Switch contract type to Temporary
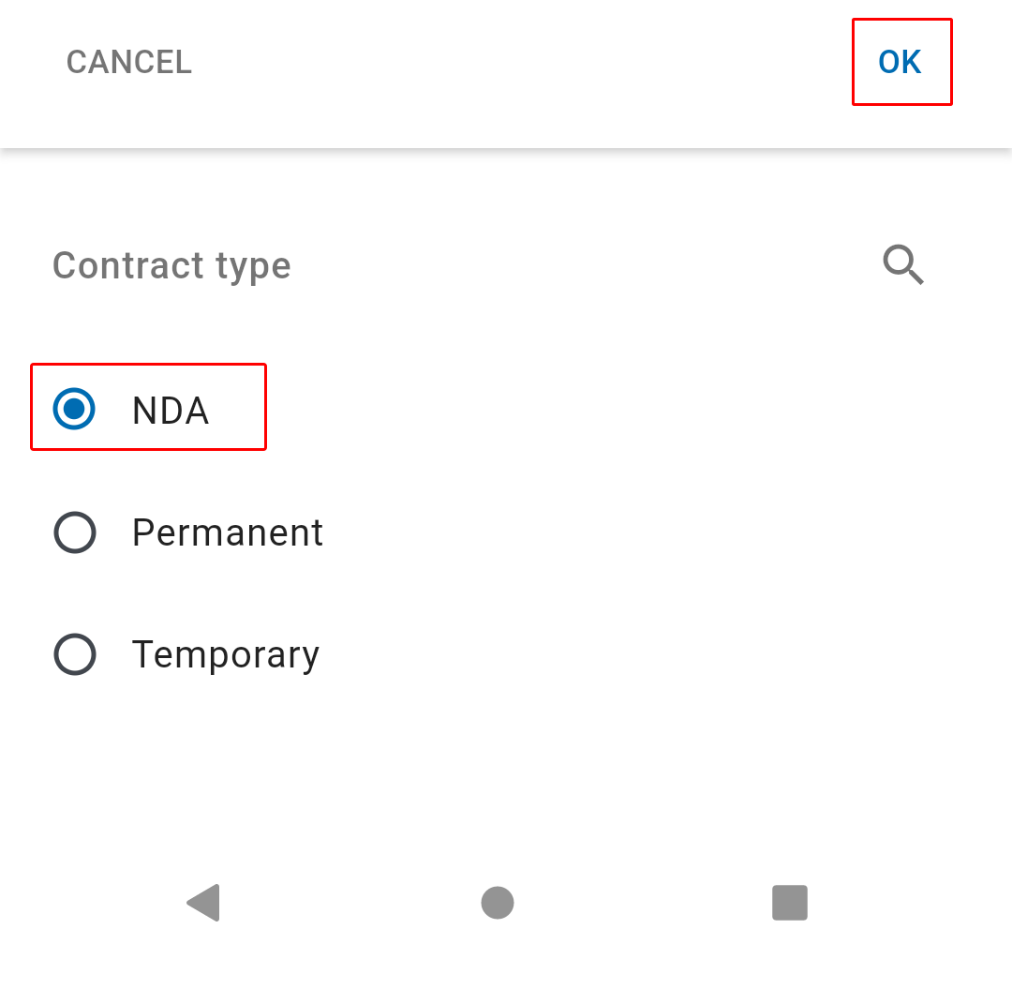1012x989 pixels. click(186, 654)
